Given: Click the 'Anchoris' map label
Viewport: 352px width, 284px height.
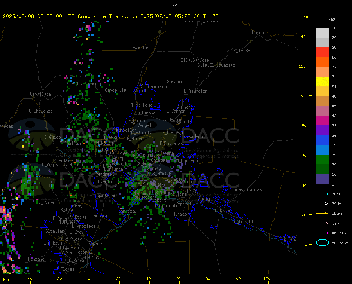Looking at the screenshot, I should click(x=101, y=216).
